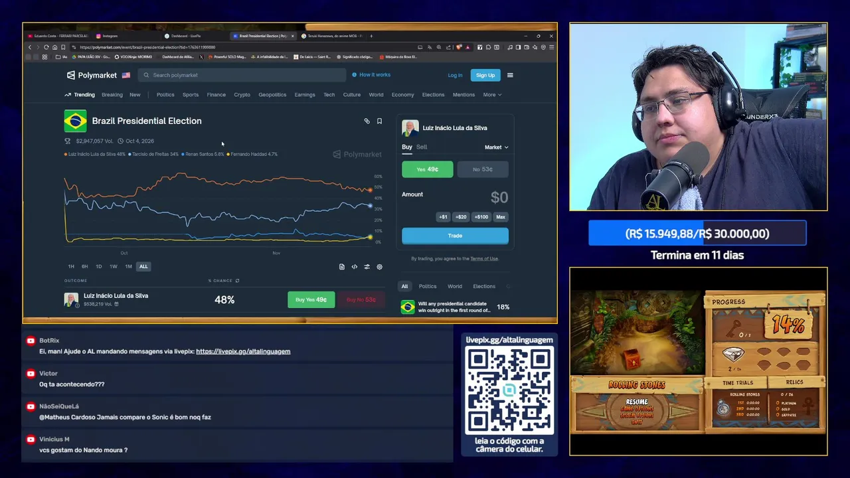This screenshot has width=850, height=478.
Task: Add +$100 to the amount
Action: [x=481, y=217]
